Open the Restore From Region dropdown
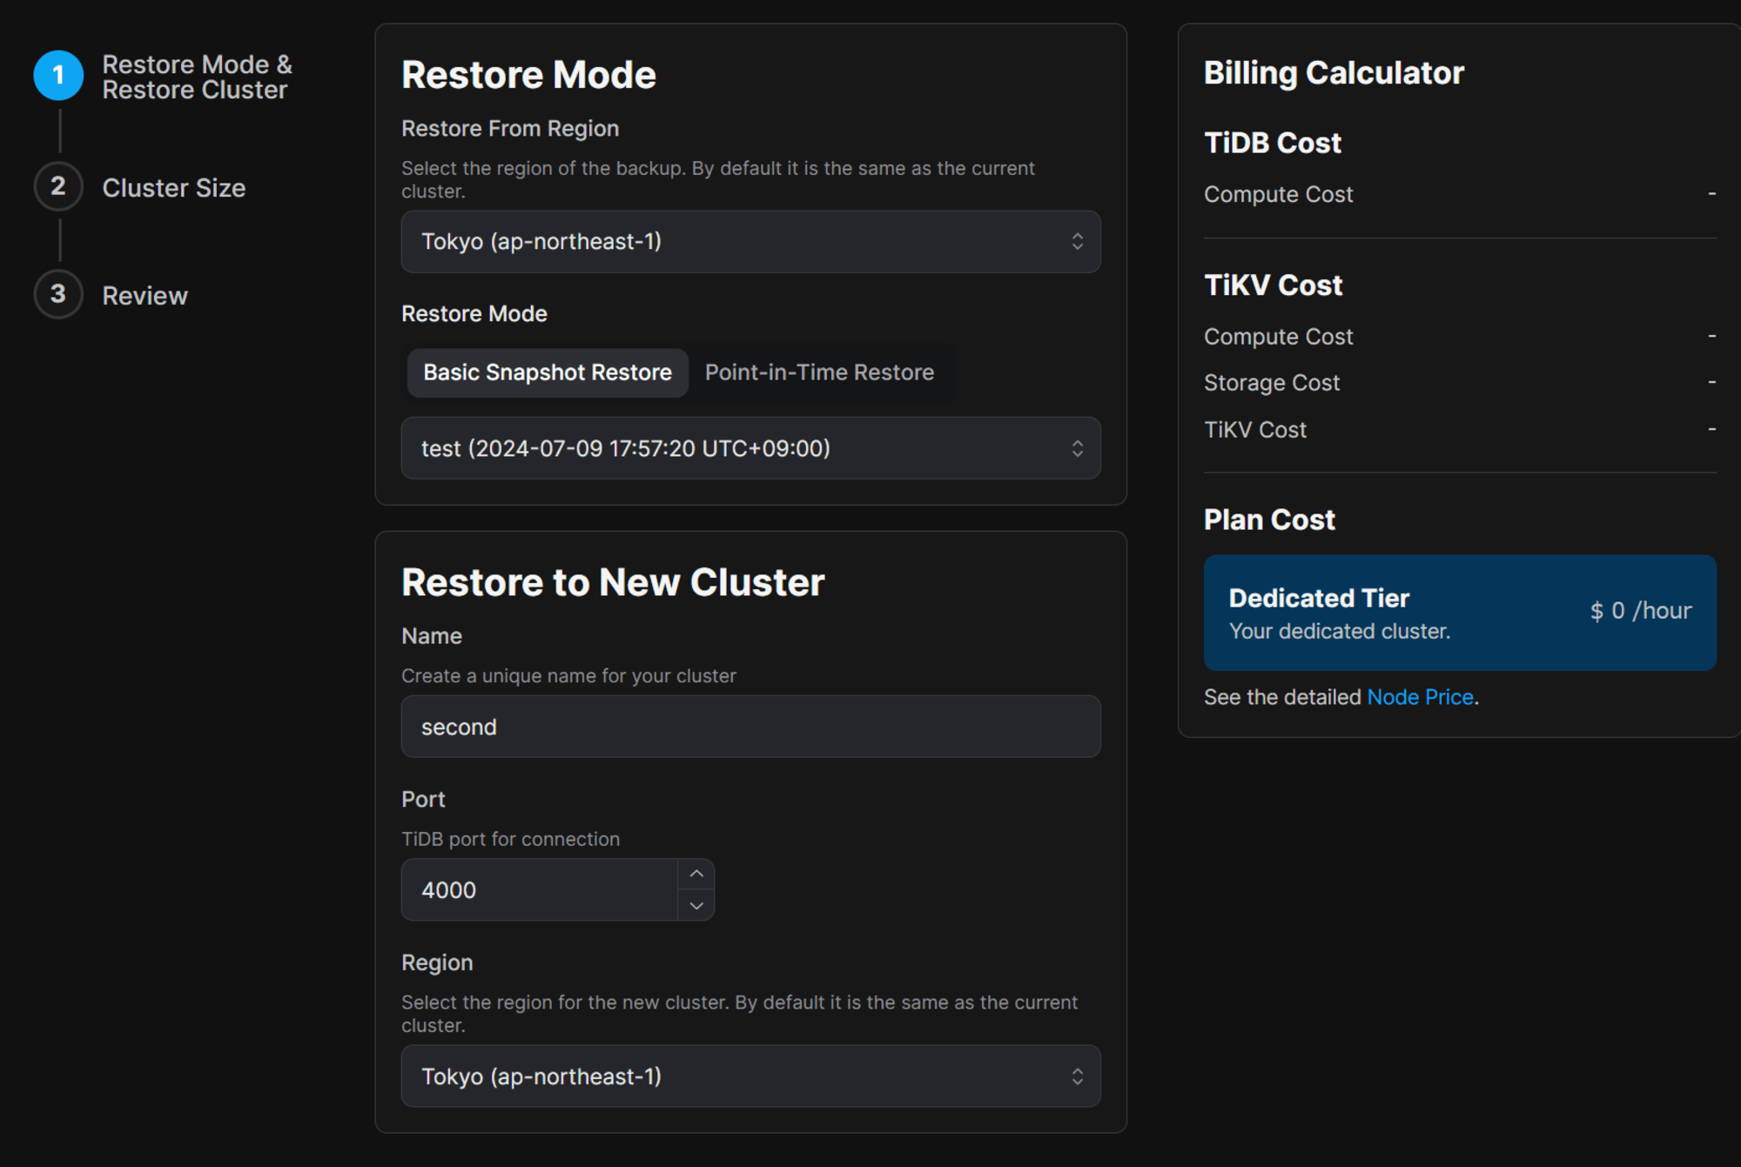1741x1167 pixels. [x=753, y=239]
